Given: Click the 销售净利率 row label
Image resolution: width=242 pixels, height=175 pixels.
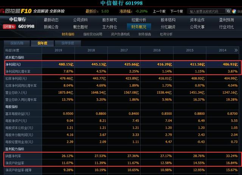Looking at the screenshot, I should tap(13, 156).
